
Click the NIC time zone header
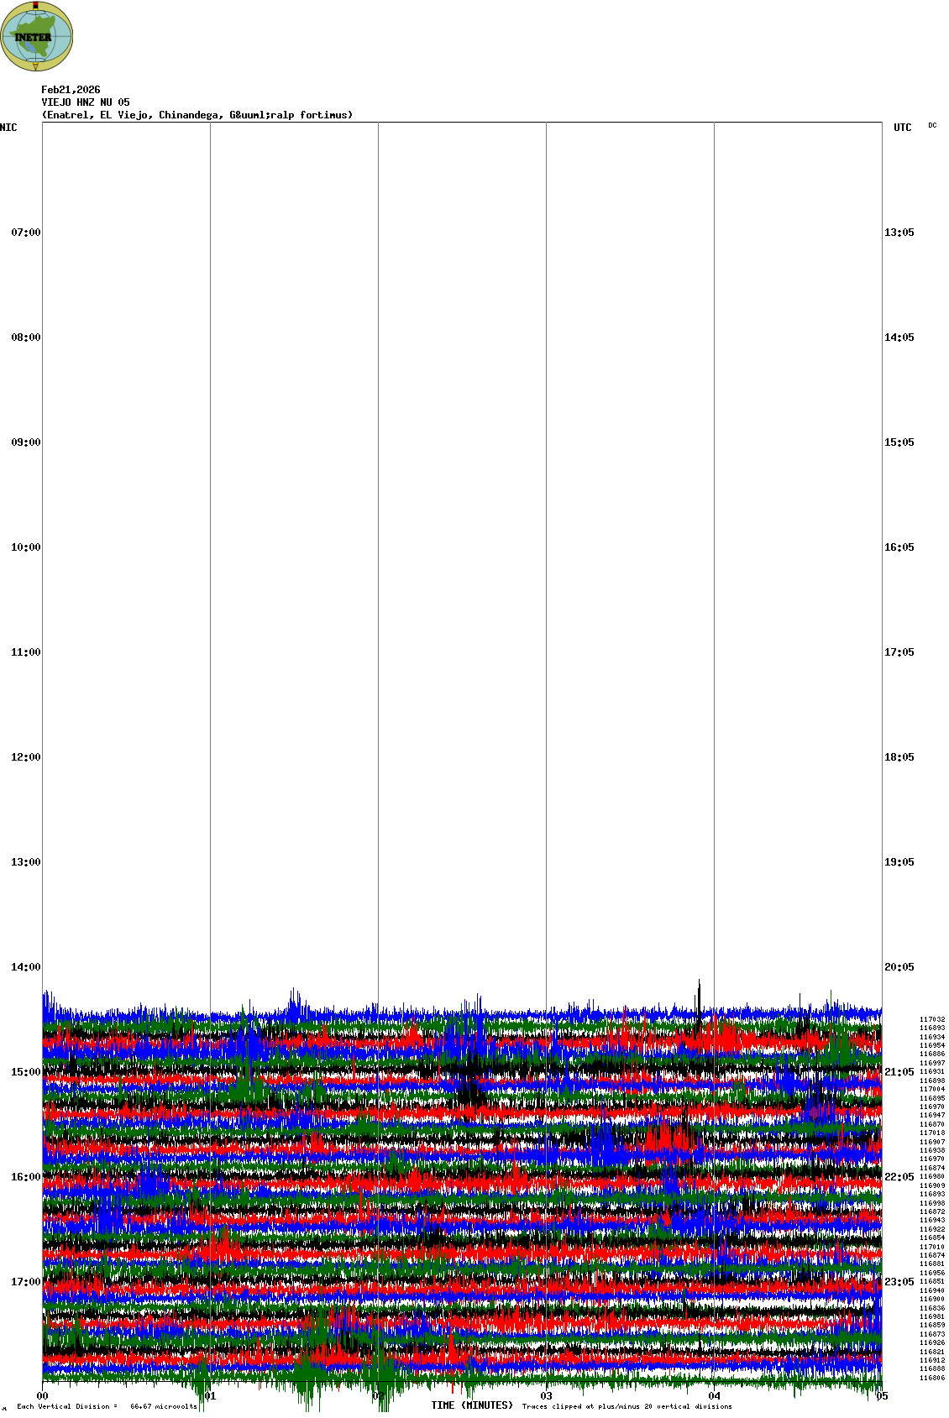[x=8, y=128]
